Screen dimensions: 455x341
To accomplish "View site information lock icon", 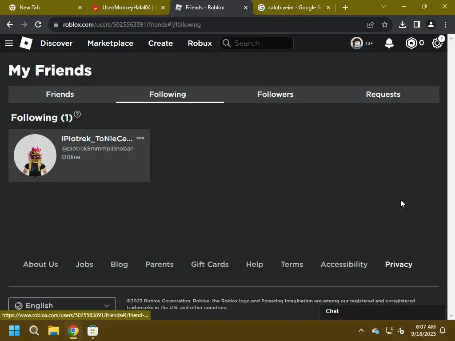I will pyautogui.click(x=56, y=25).
